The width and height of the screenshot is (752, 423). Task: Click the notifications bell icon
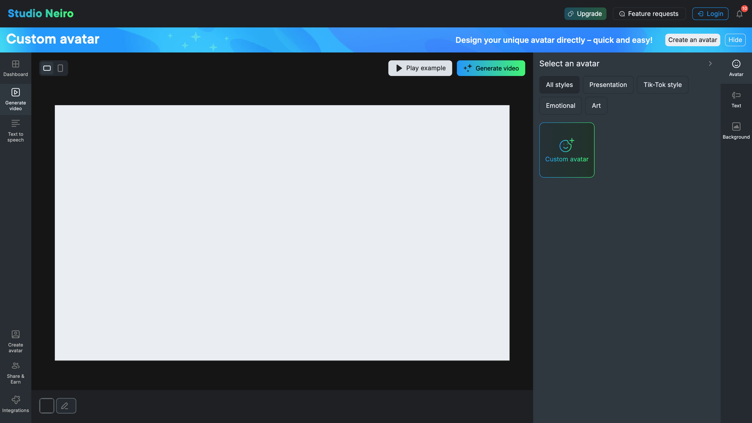point(739,14)
